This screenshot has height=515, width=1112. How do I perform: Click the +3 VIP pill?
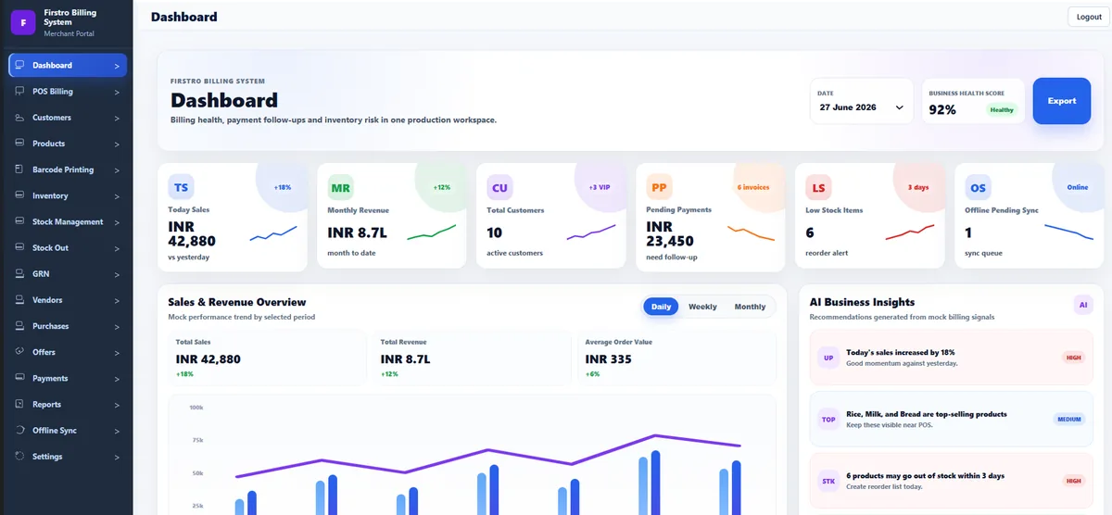pyautogui.click(x=600, y=187)
